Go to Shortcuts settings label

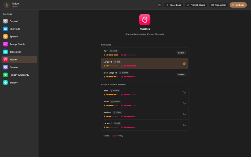(15, 29)
